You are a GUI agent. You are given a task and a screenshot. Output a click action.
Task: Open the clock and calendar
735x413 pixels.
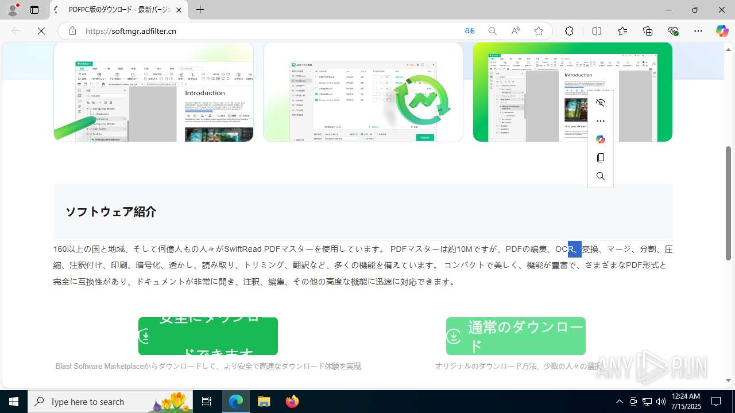686,402
